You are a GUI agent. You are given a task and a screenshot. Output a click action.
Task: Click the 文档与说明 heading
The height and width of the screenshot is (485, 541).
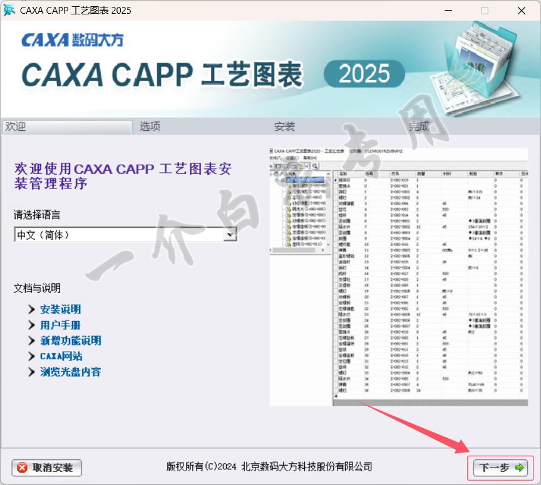tap(37, 288)
